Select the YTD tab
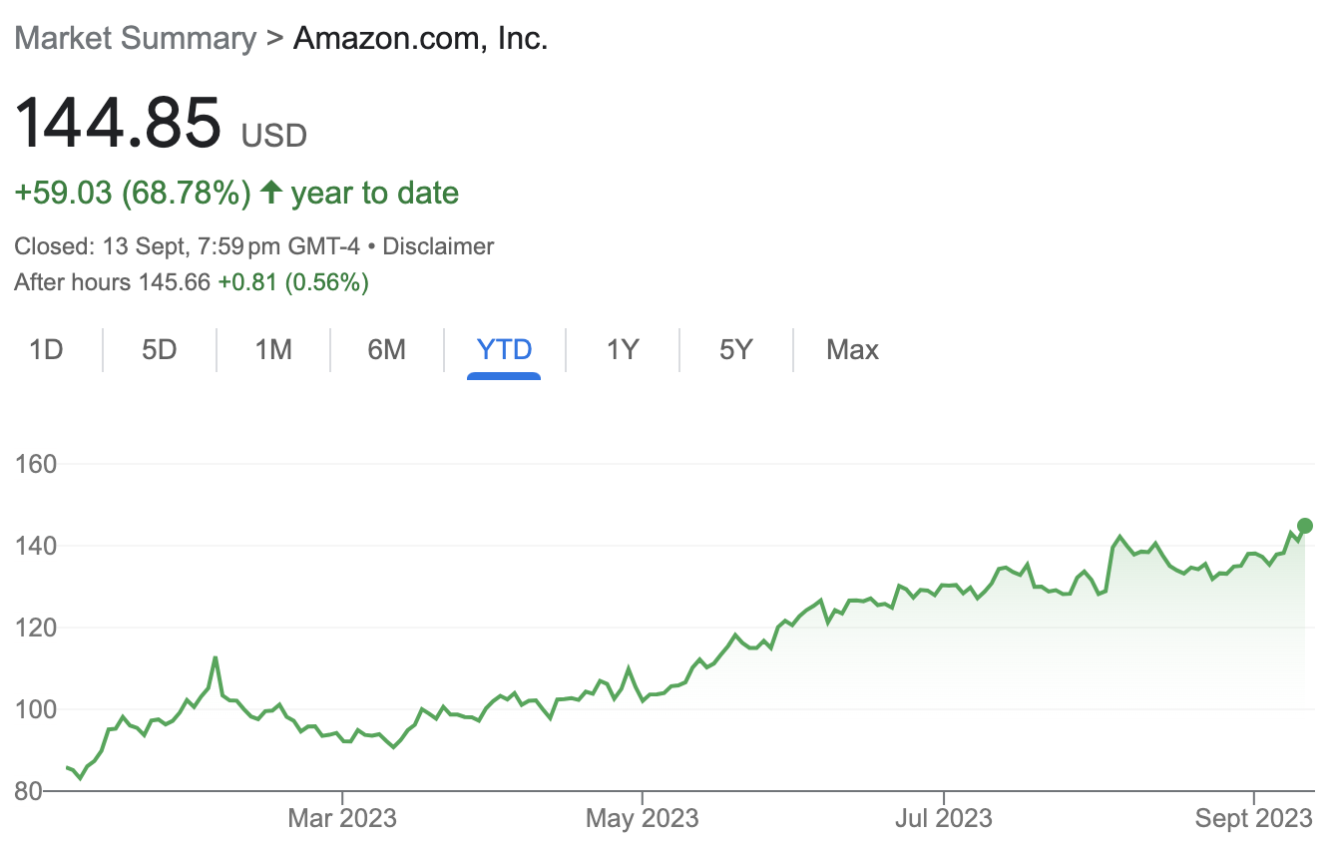 click(504, 350)
